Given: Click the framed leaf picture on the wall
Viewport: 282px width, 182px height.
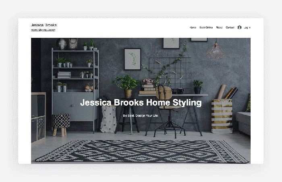Looking at the screenshot, I should click(x=133, y=59).
